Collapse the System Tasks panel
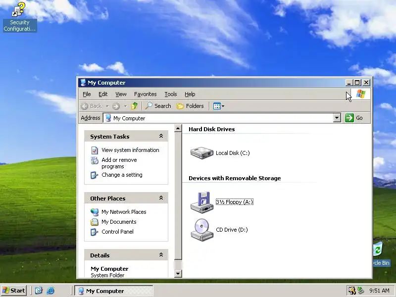 pyautogui.click(x=161, y=136)
